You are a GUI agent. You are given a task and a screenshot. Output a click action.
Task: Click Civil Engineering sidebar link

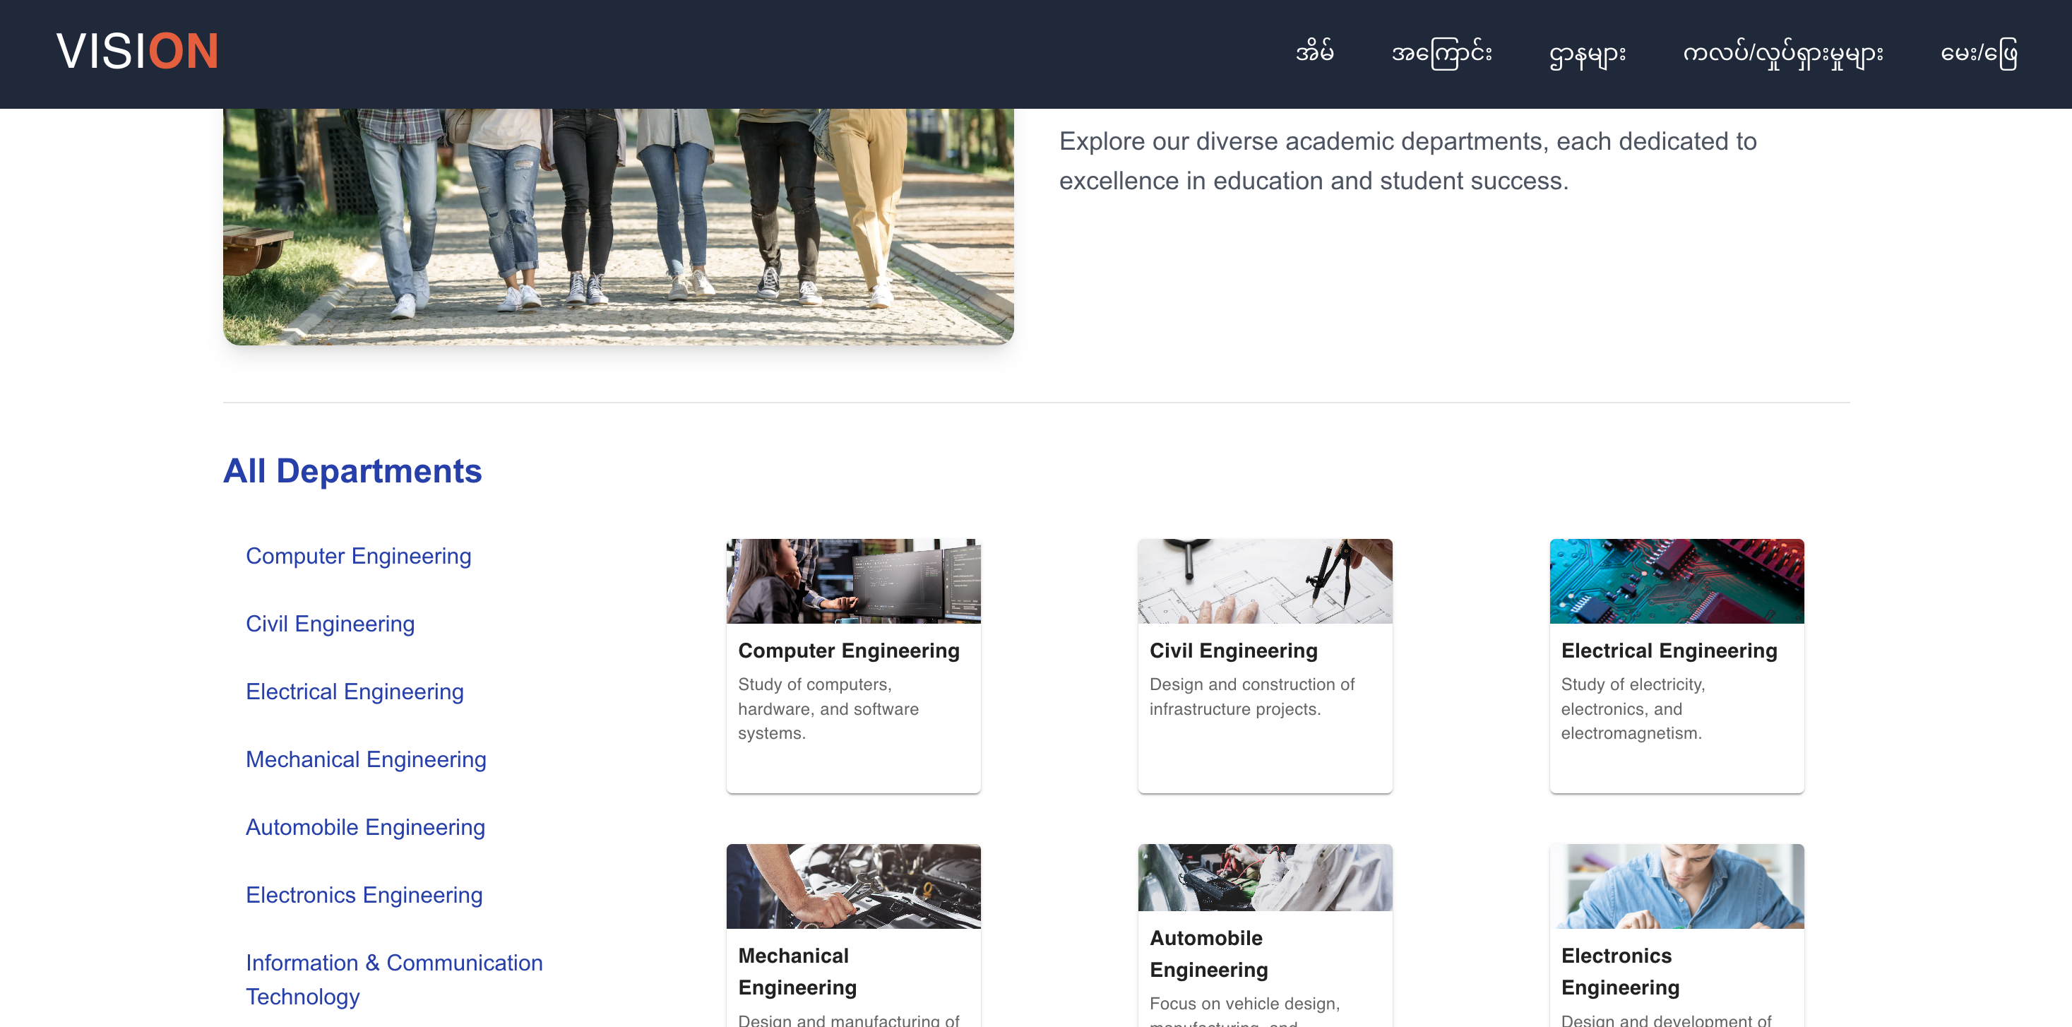tap(330, 623)
